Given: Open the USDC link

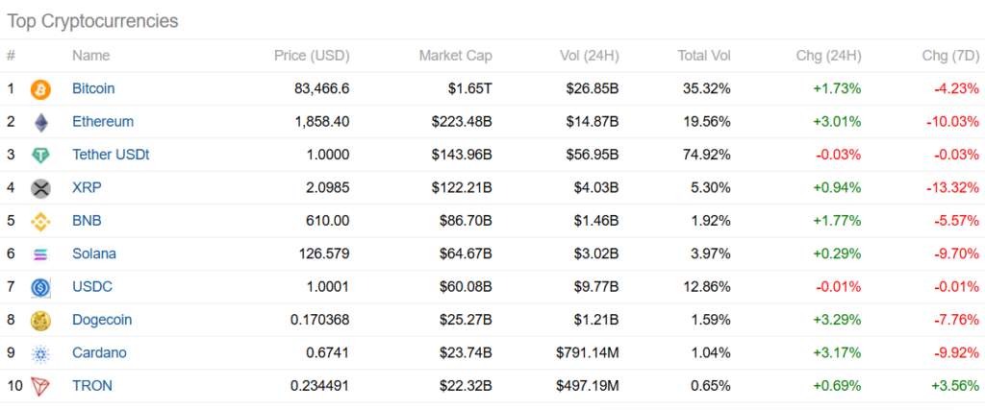Looking at the screenshot, I should click(90, 287).
